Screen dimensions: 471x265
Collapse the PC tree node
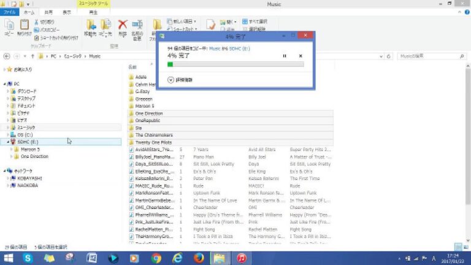[x=4, y=84]
